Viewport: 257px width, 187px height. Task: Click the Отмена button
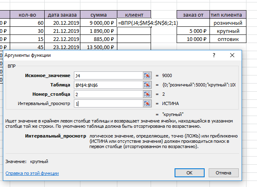(223, 173)
